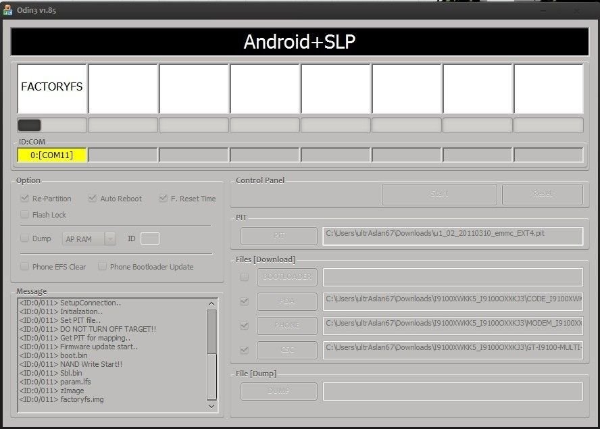Click the "Option" group label

(x=28, y=180)
